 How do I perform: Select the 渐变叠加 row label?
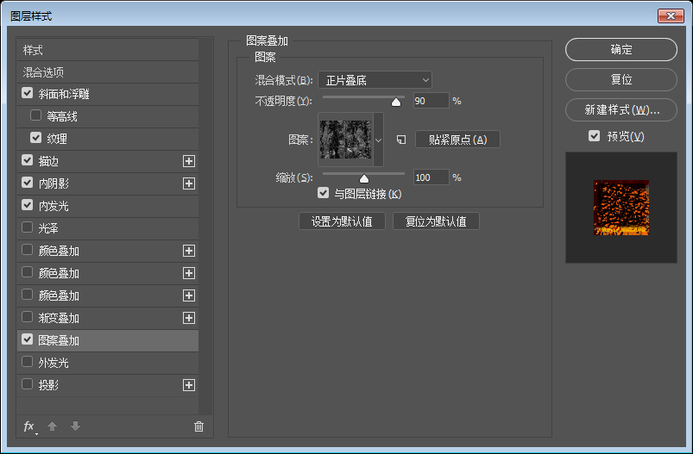tap(59, 318)
